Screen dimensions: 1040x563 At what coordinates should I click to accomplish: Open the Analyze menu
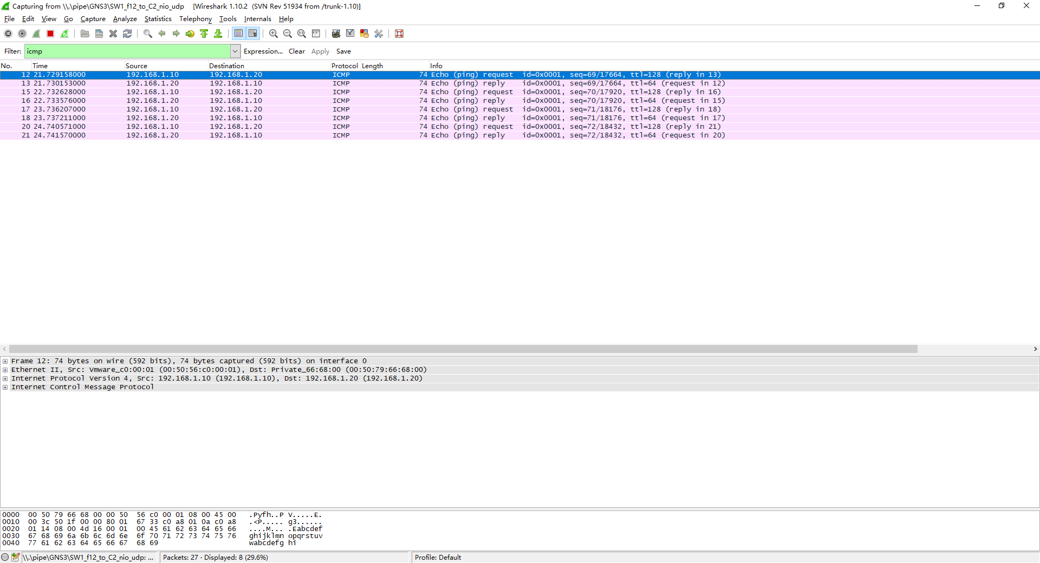(125, 19)
